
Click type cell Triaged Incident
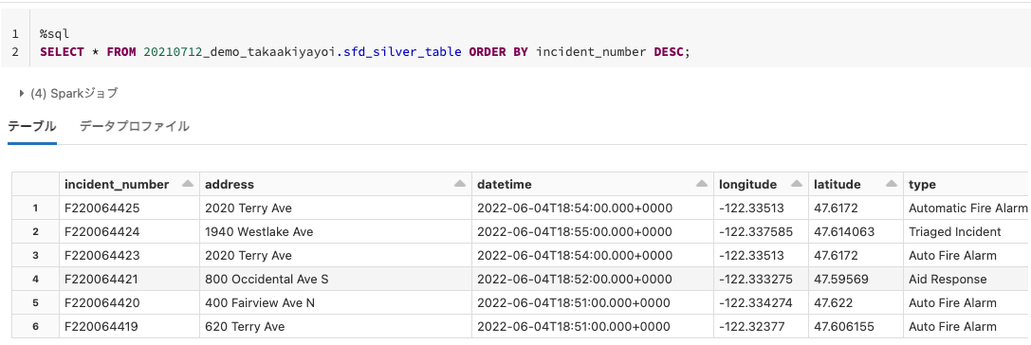967,232
